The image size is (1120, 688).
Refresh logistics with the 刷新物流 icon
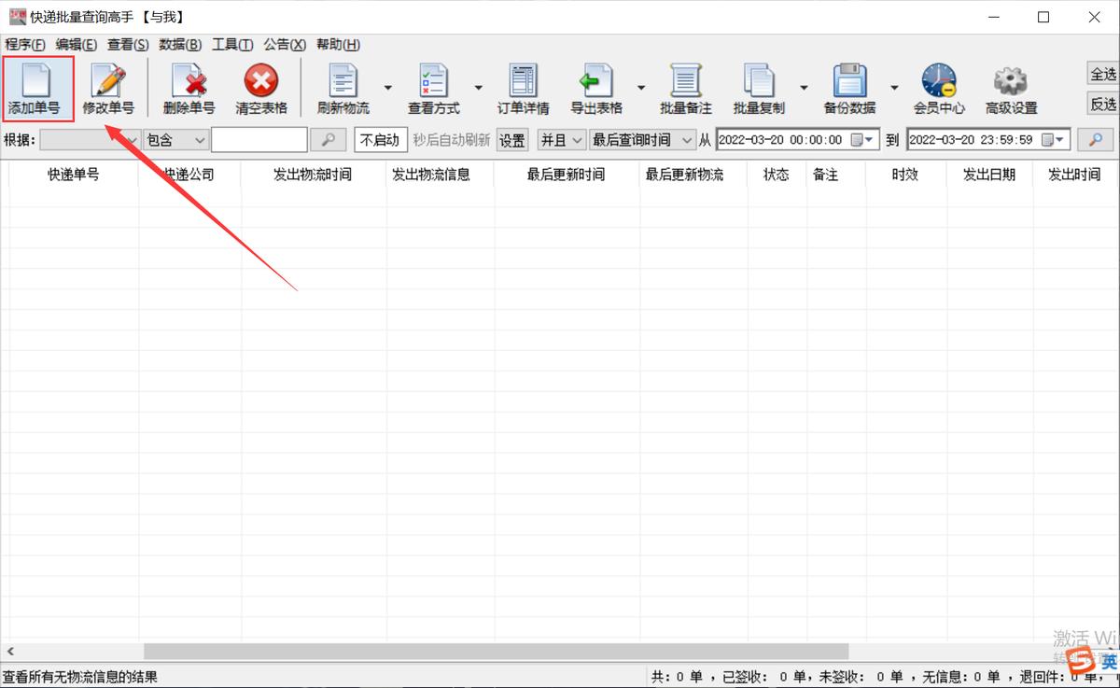(341, 84)
